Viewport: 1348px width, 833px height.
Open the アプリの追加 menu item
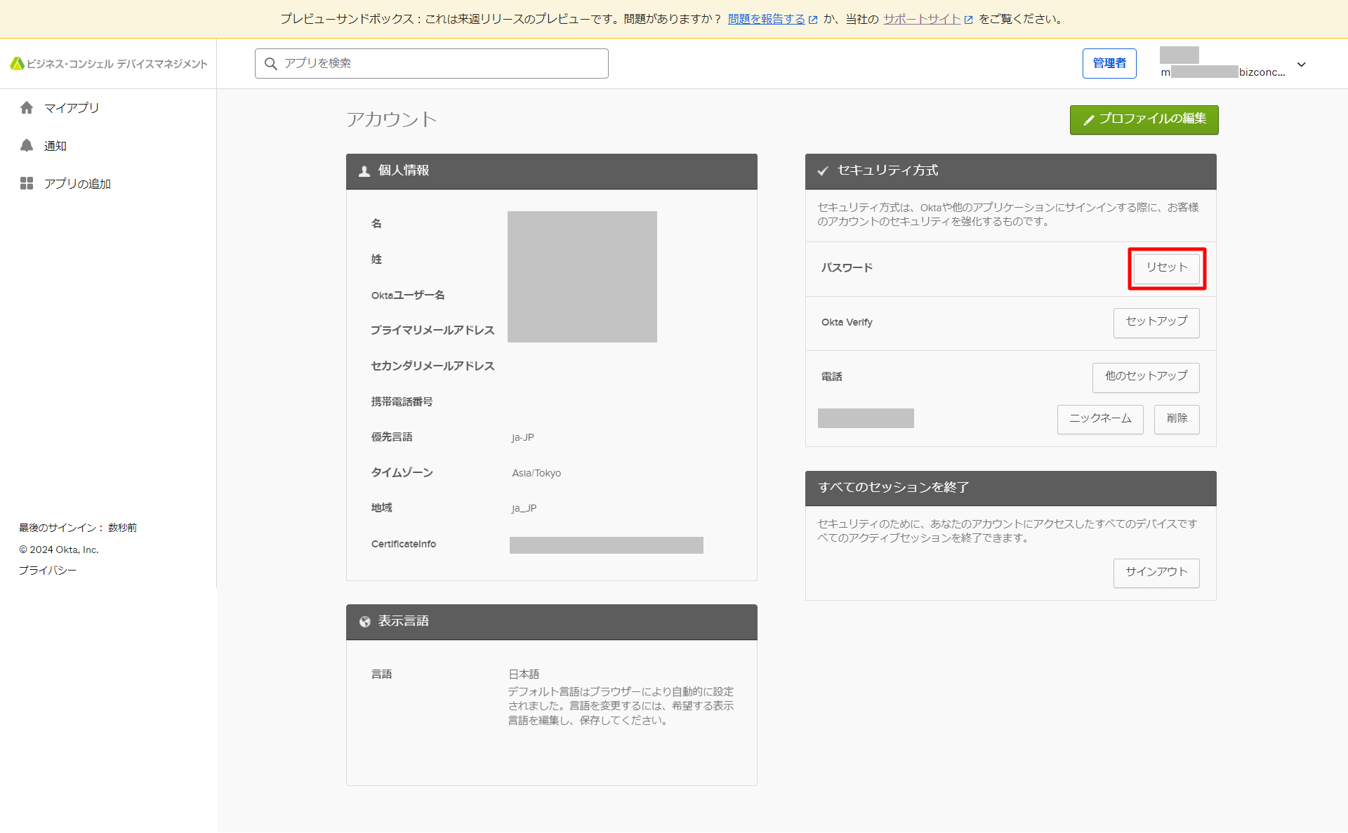77,184
